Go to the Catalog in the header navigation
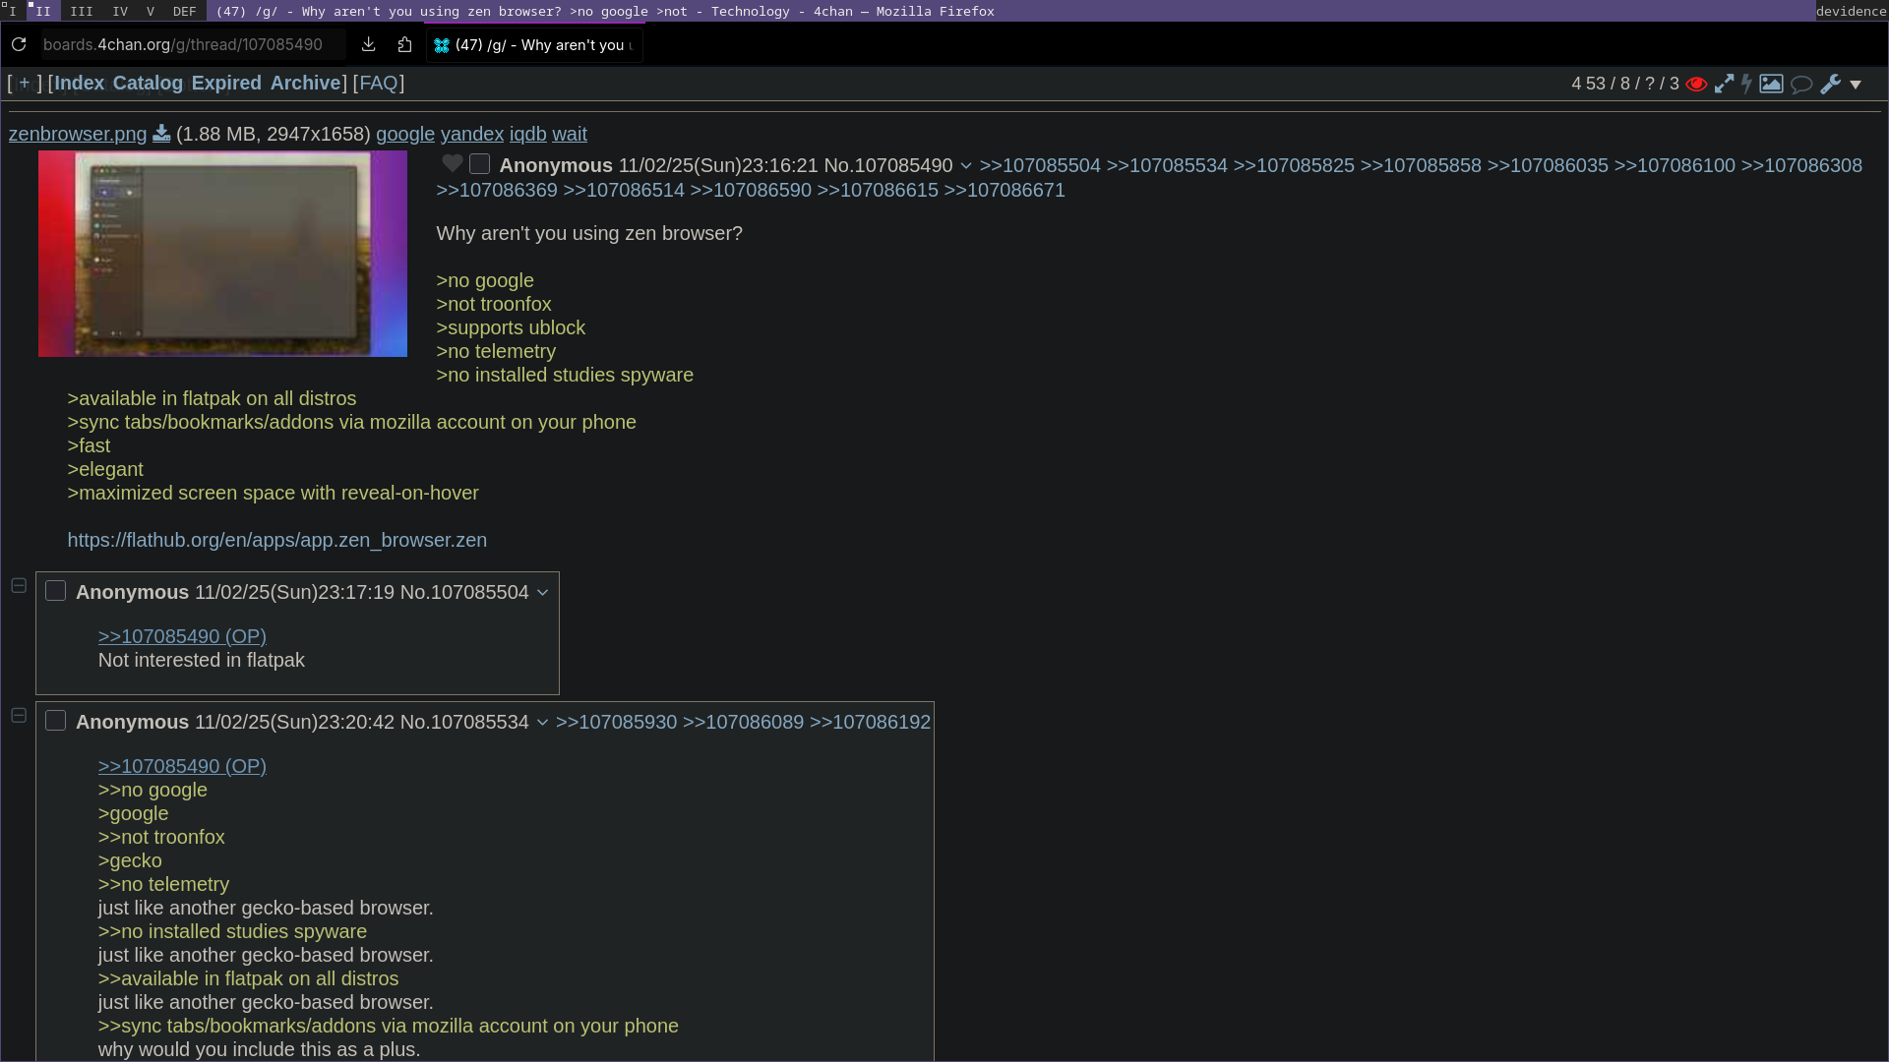The width and height of the screenshot is (1889, 1062). point(148,83)
